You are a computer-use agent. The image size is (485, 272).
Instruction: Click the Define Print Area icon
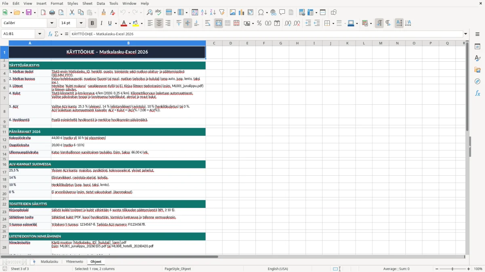click(x=302, y=12)
